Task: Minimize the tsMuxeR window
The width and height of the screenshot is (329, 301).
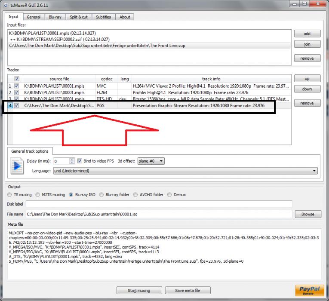Action: tap(295, 3)
